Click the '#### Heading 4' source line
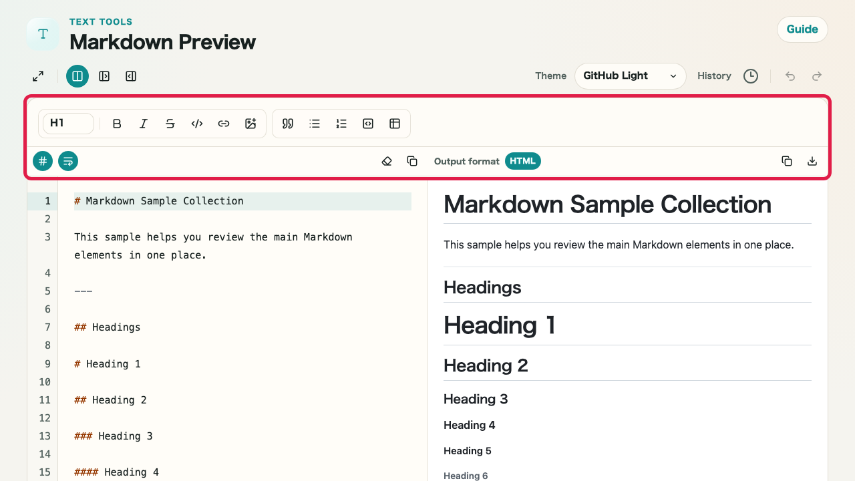855x481 pixels. coord(117,472)
